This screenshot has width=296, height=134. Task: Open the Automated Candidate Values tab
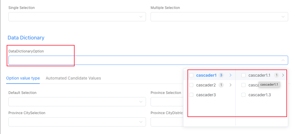pos(73,78)
